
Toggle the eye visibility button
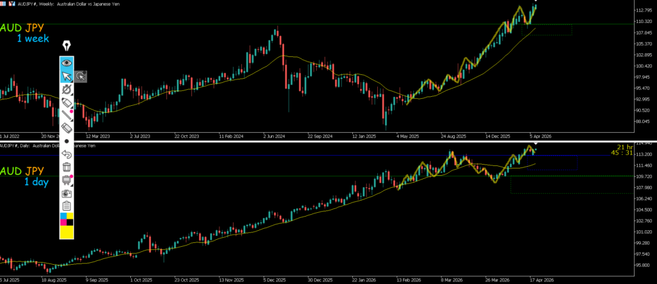click(x=67, y=63)
